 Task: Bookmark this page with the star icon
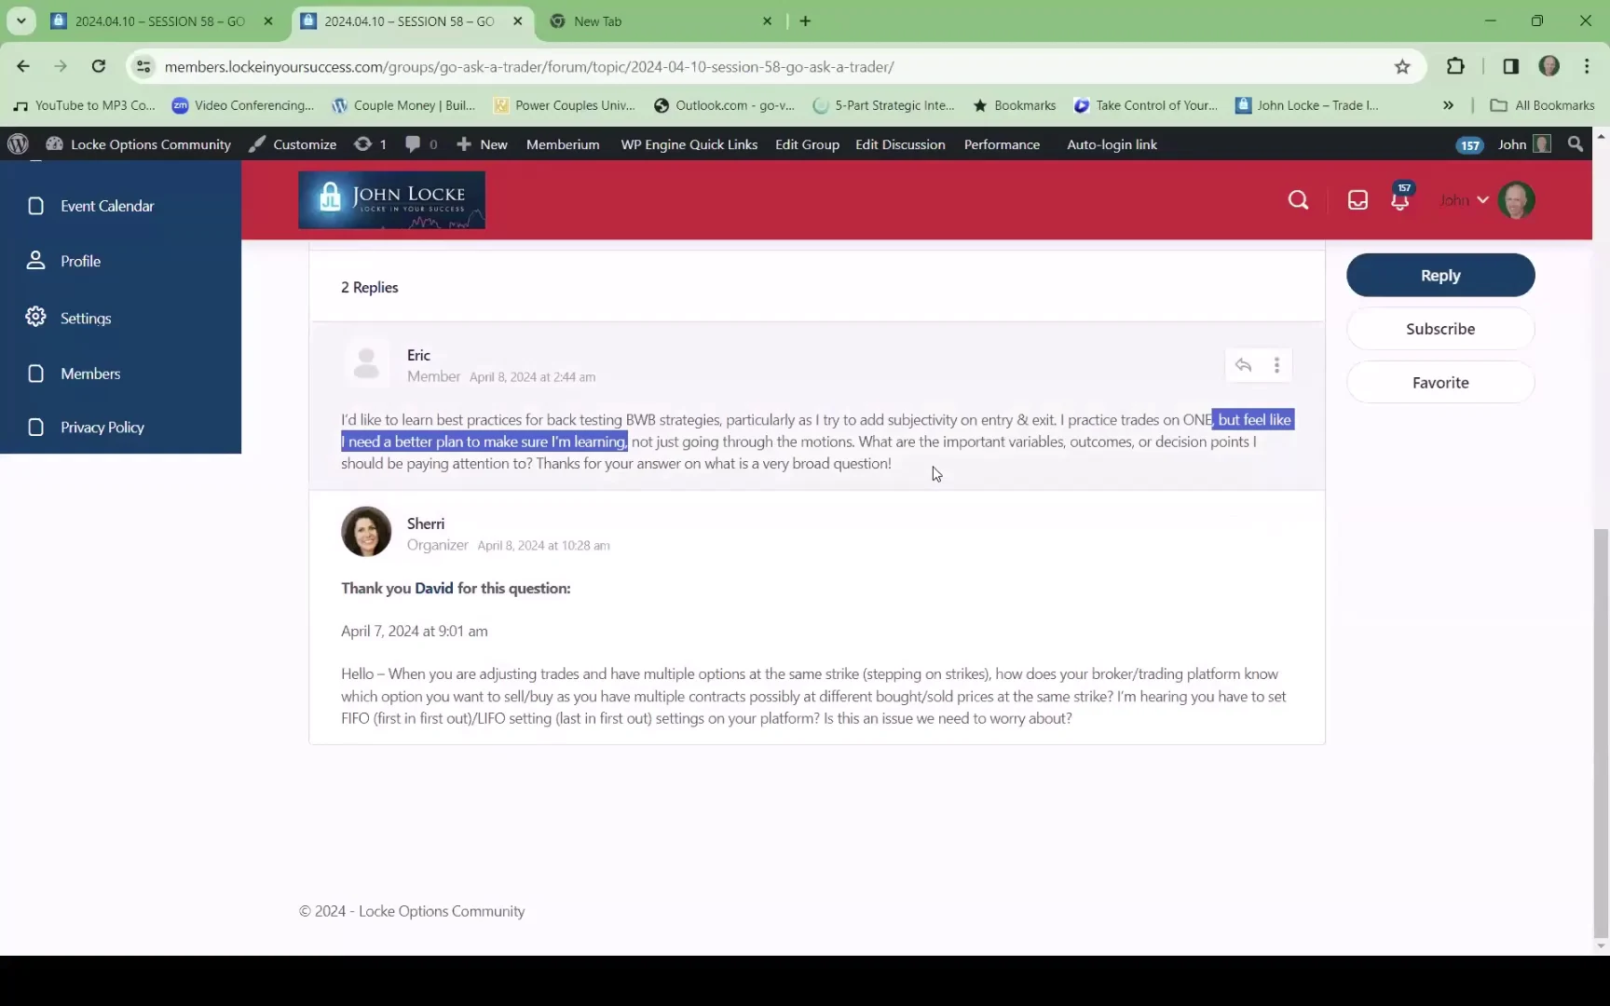[1402, 66]
